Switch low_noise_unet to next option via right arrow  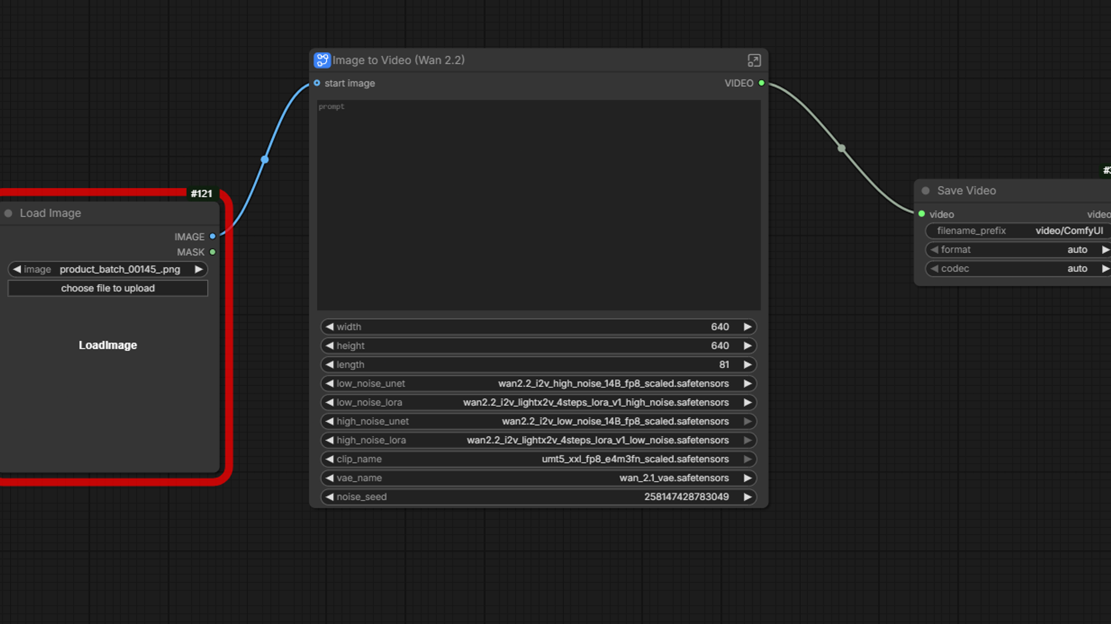point(747,383)
